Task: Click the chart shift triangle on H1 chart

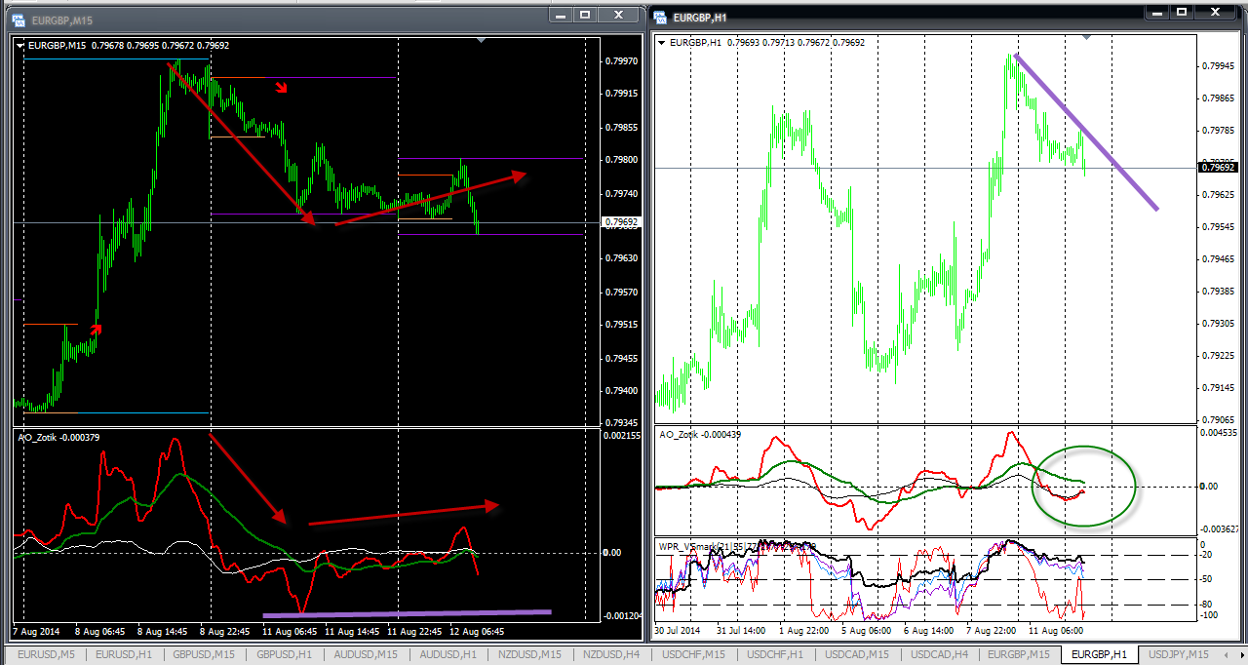Action: [x=1087, y=37]
